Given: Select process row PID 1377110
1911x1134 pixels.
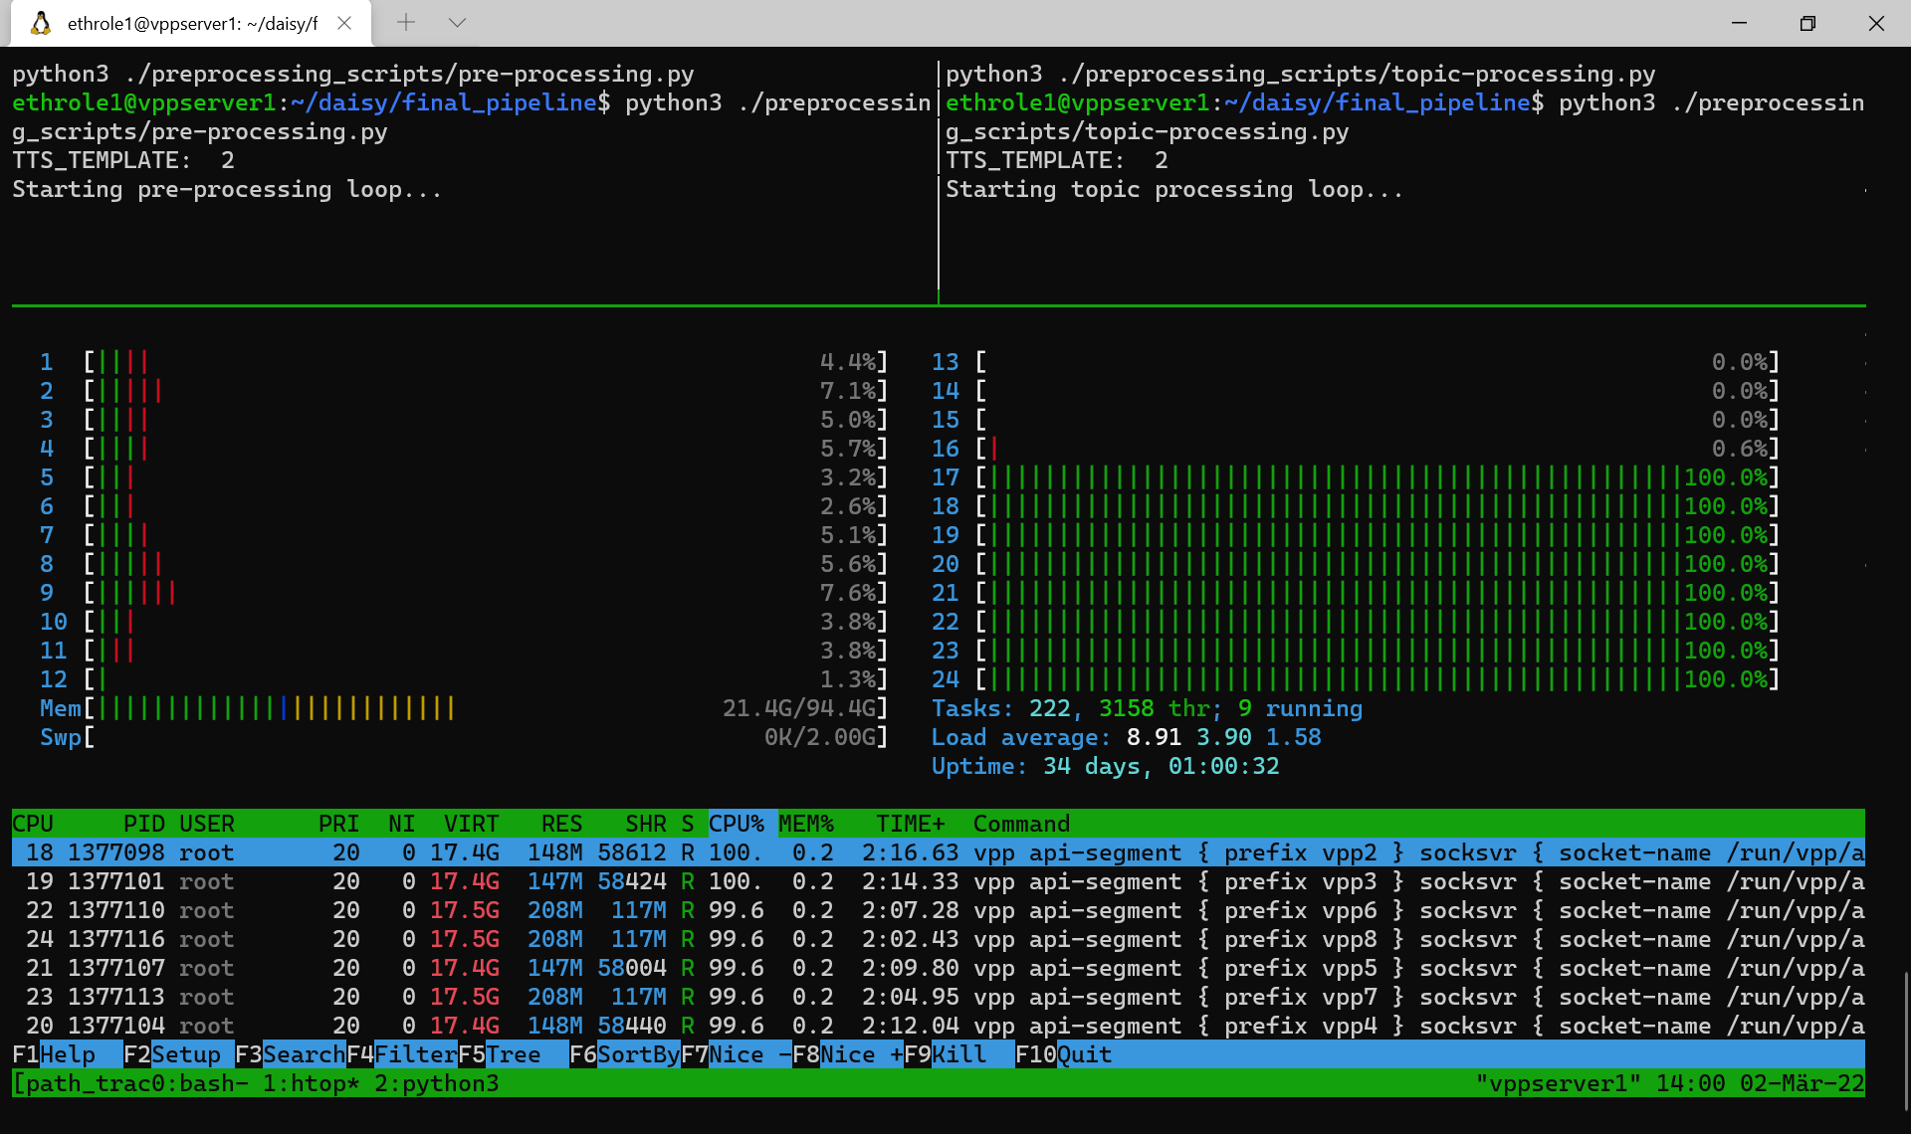Looking at the screenshot, I should 939,910.
